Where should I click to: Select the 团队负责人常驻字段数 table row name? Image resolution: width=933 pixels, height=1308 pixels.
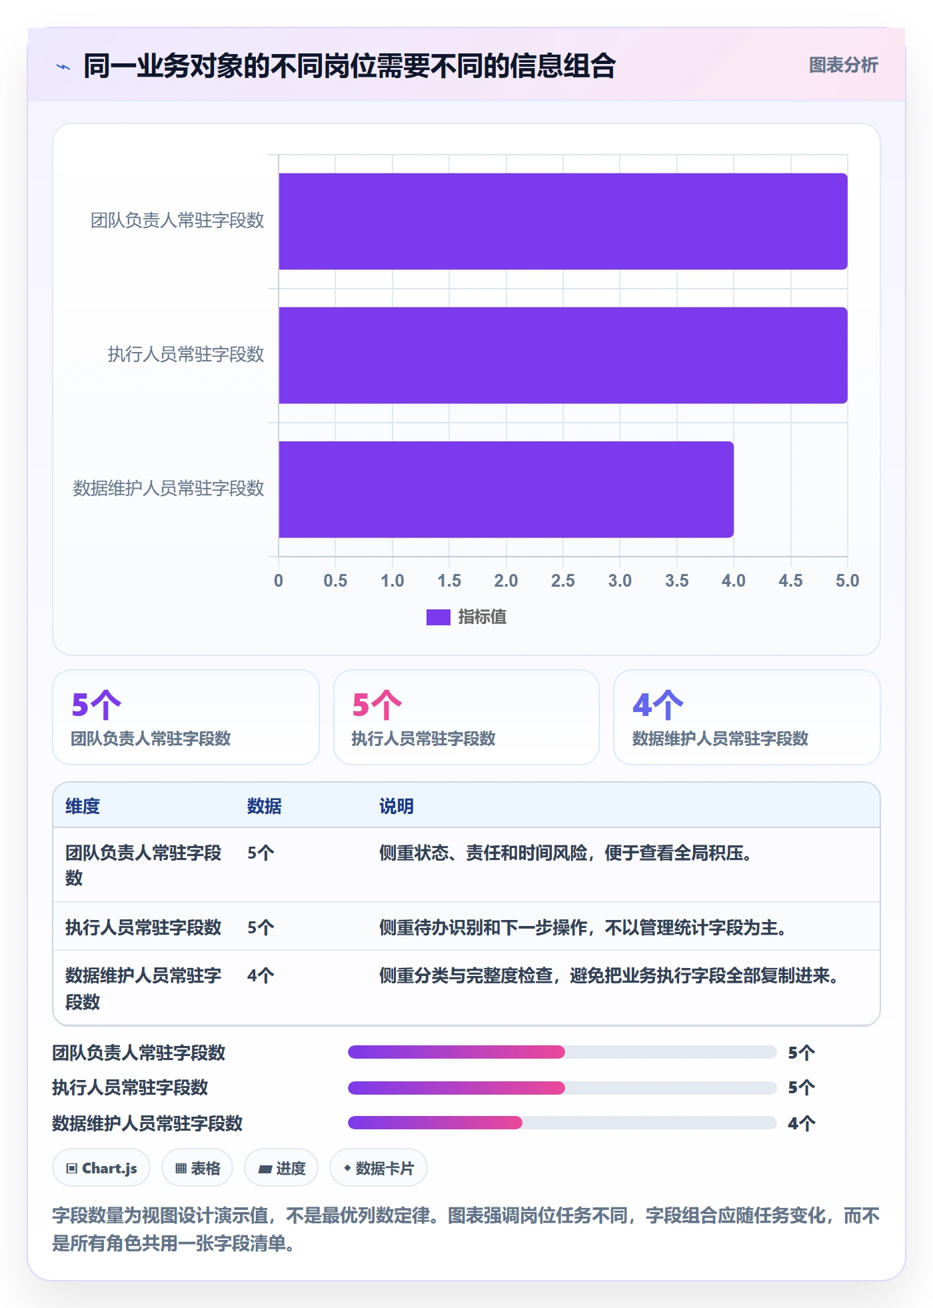(x=143, y=865)
